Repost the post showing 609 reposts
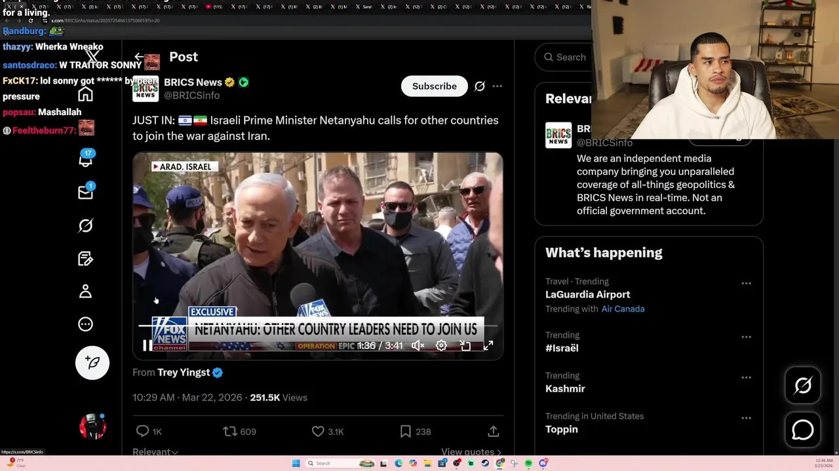 pyautogui.click(x=230, y=431)
